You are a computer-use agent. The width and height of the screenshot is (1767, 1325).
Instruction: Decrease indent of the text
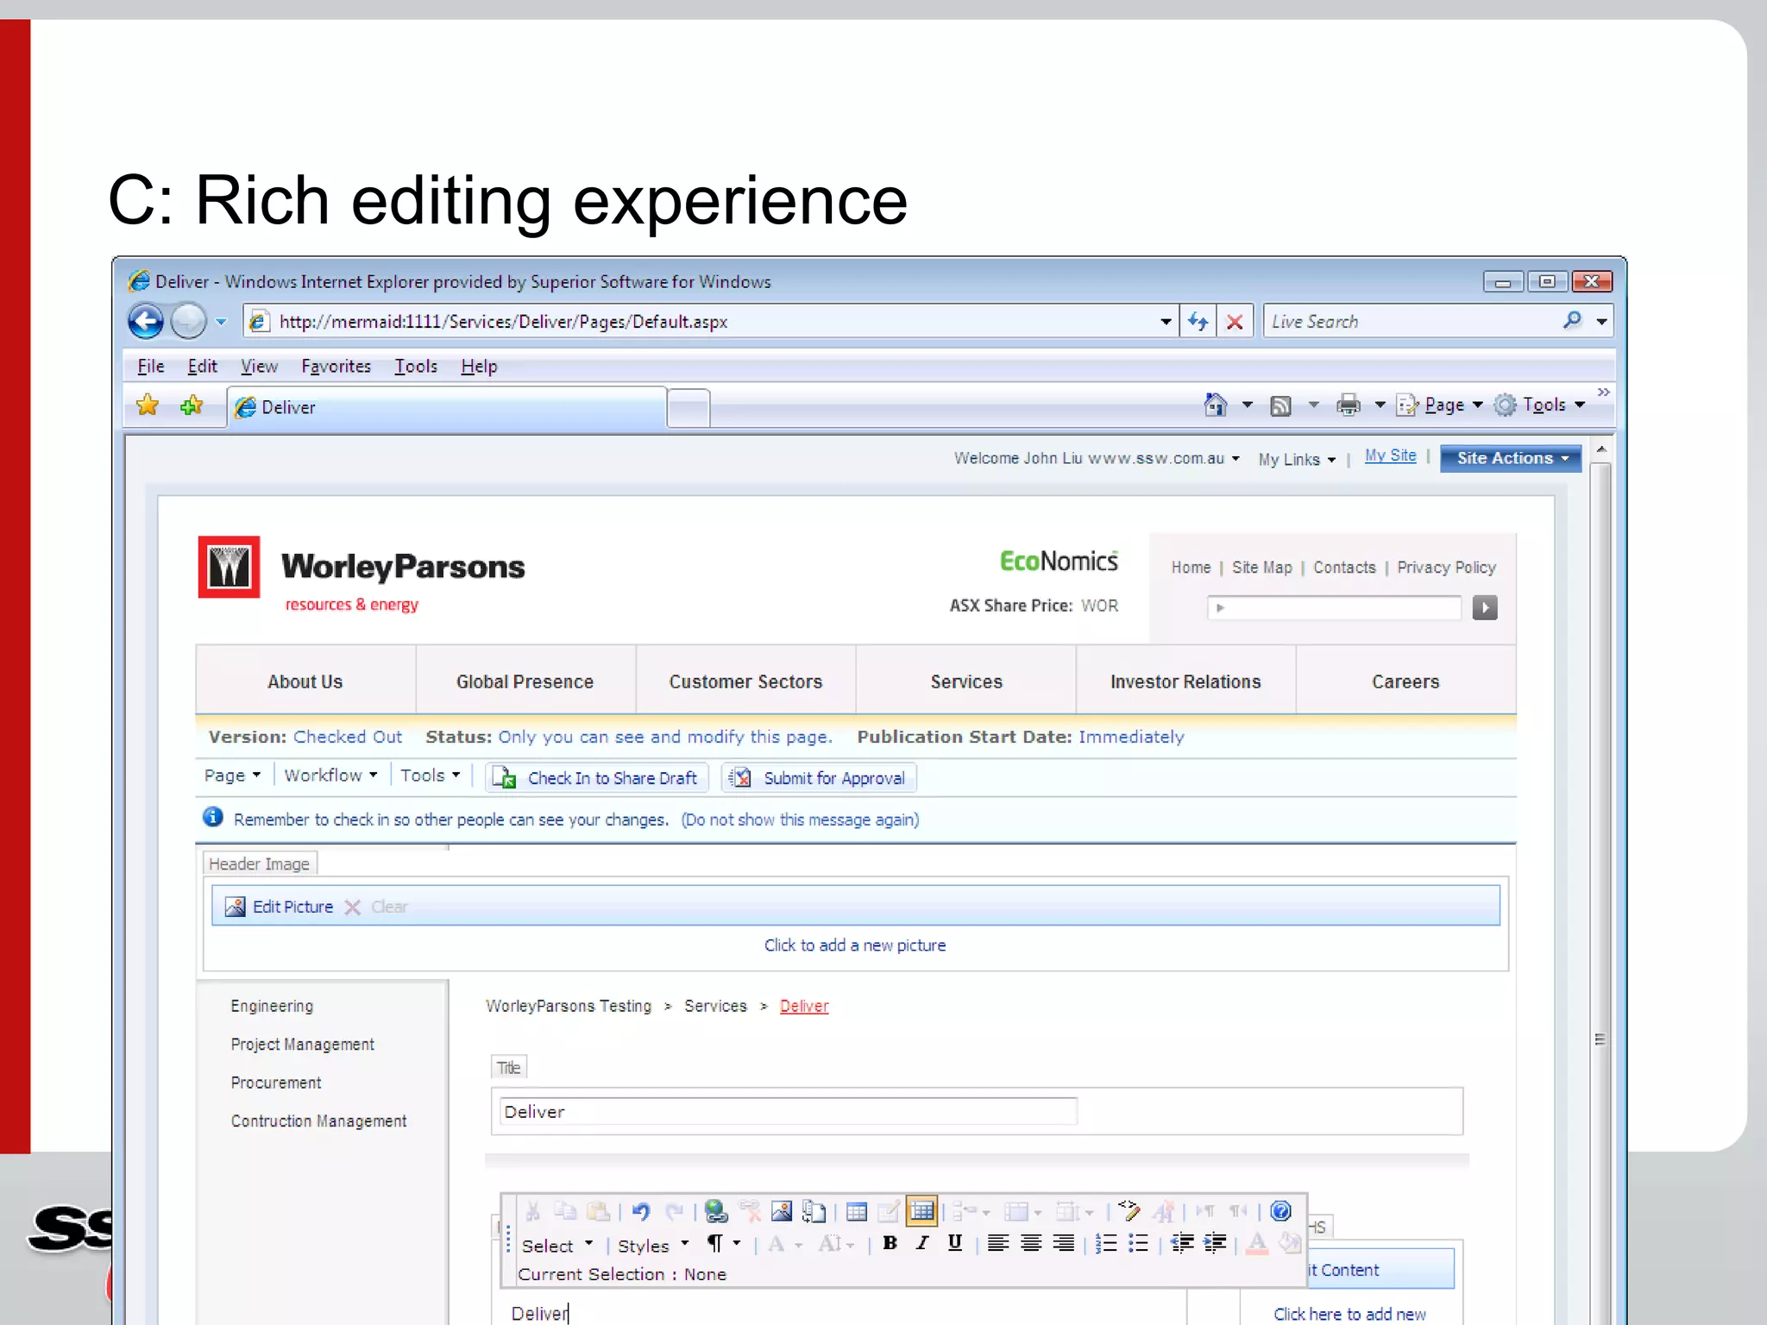click(x=1182, y=1243)
